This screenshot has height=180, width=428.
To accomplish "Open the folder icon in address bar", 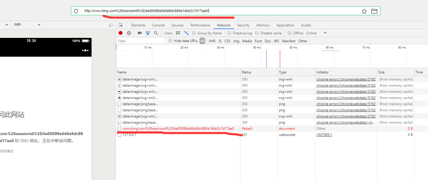I will point(374,11).
